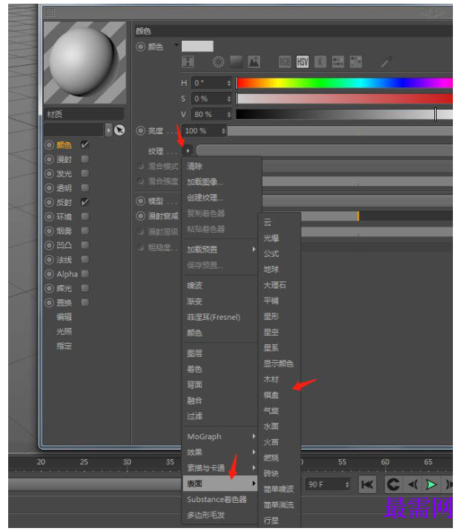Step back one frame

[x=412, y=484]
